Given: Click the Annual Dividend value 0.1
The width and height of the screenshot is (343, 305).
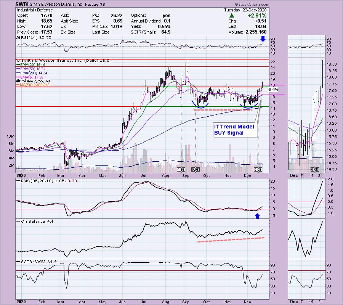Looking at the screenshot, I should [167, 21].
